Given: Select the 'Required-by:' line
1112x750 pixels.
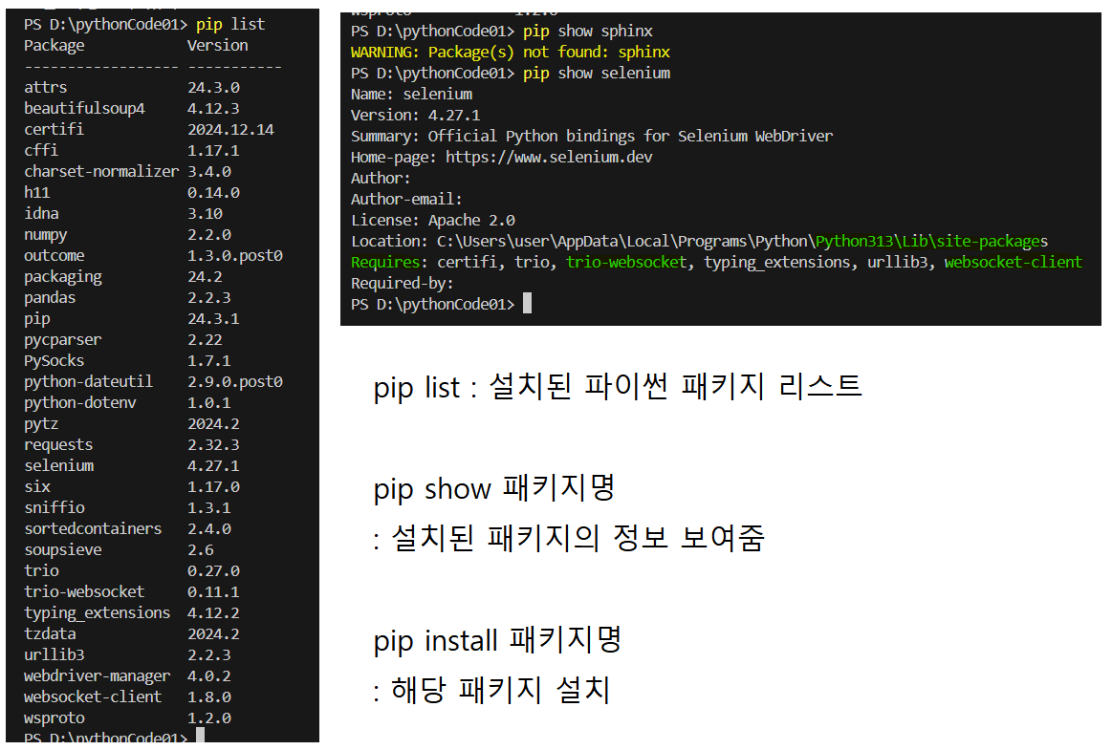Looking at the screenshot, I should [403, 284].
